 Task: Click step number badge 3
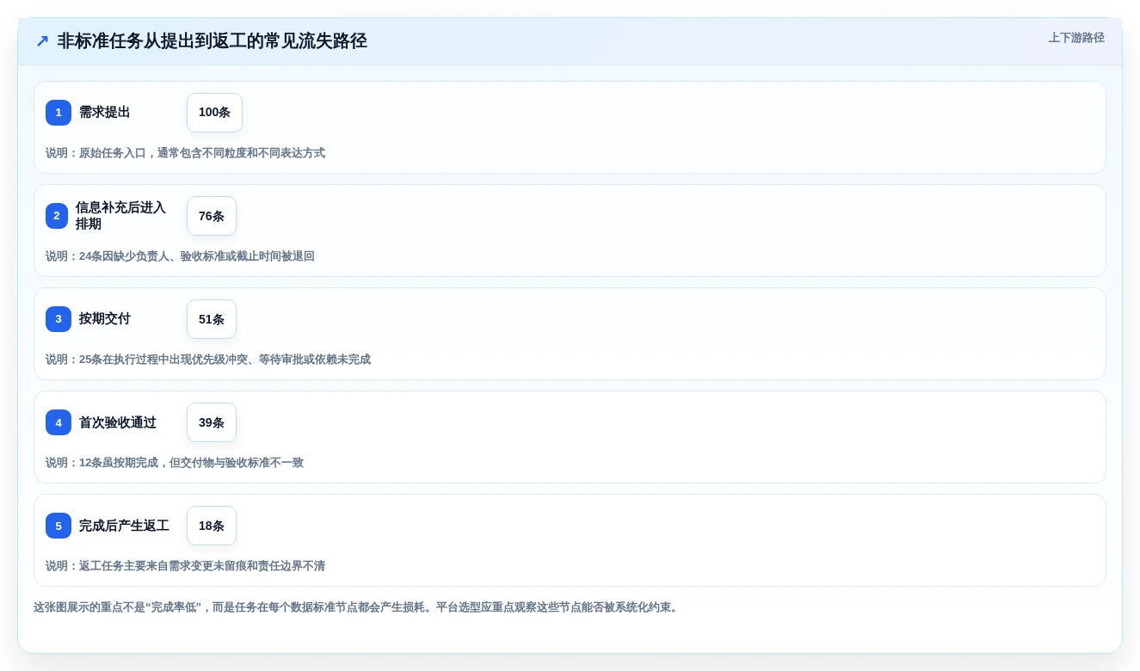point(59,319)
